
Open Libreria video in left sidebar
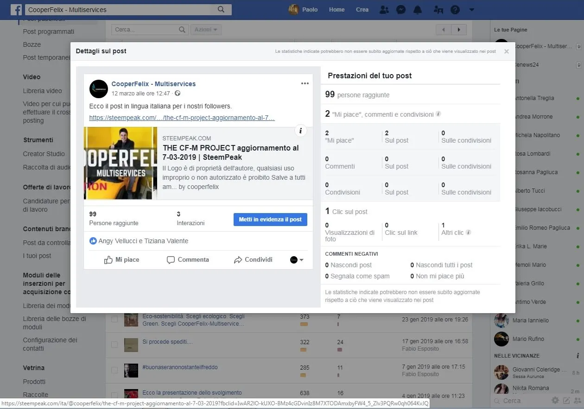click(x=42, y=91)
